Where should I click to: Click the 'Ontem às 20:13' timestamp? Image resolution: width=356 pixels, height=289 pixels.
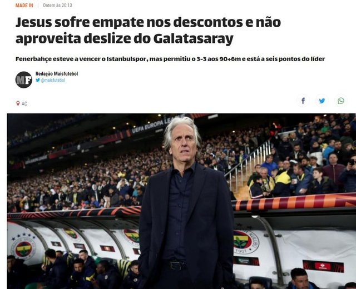57,6
